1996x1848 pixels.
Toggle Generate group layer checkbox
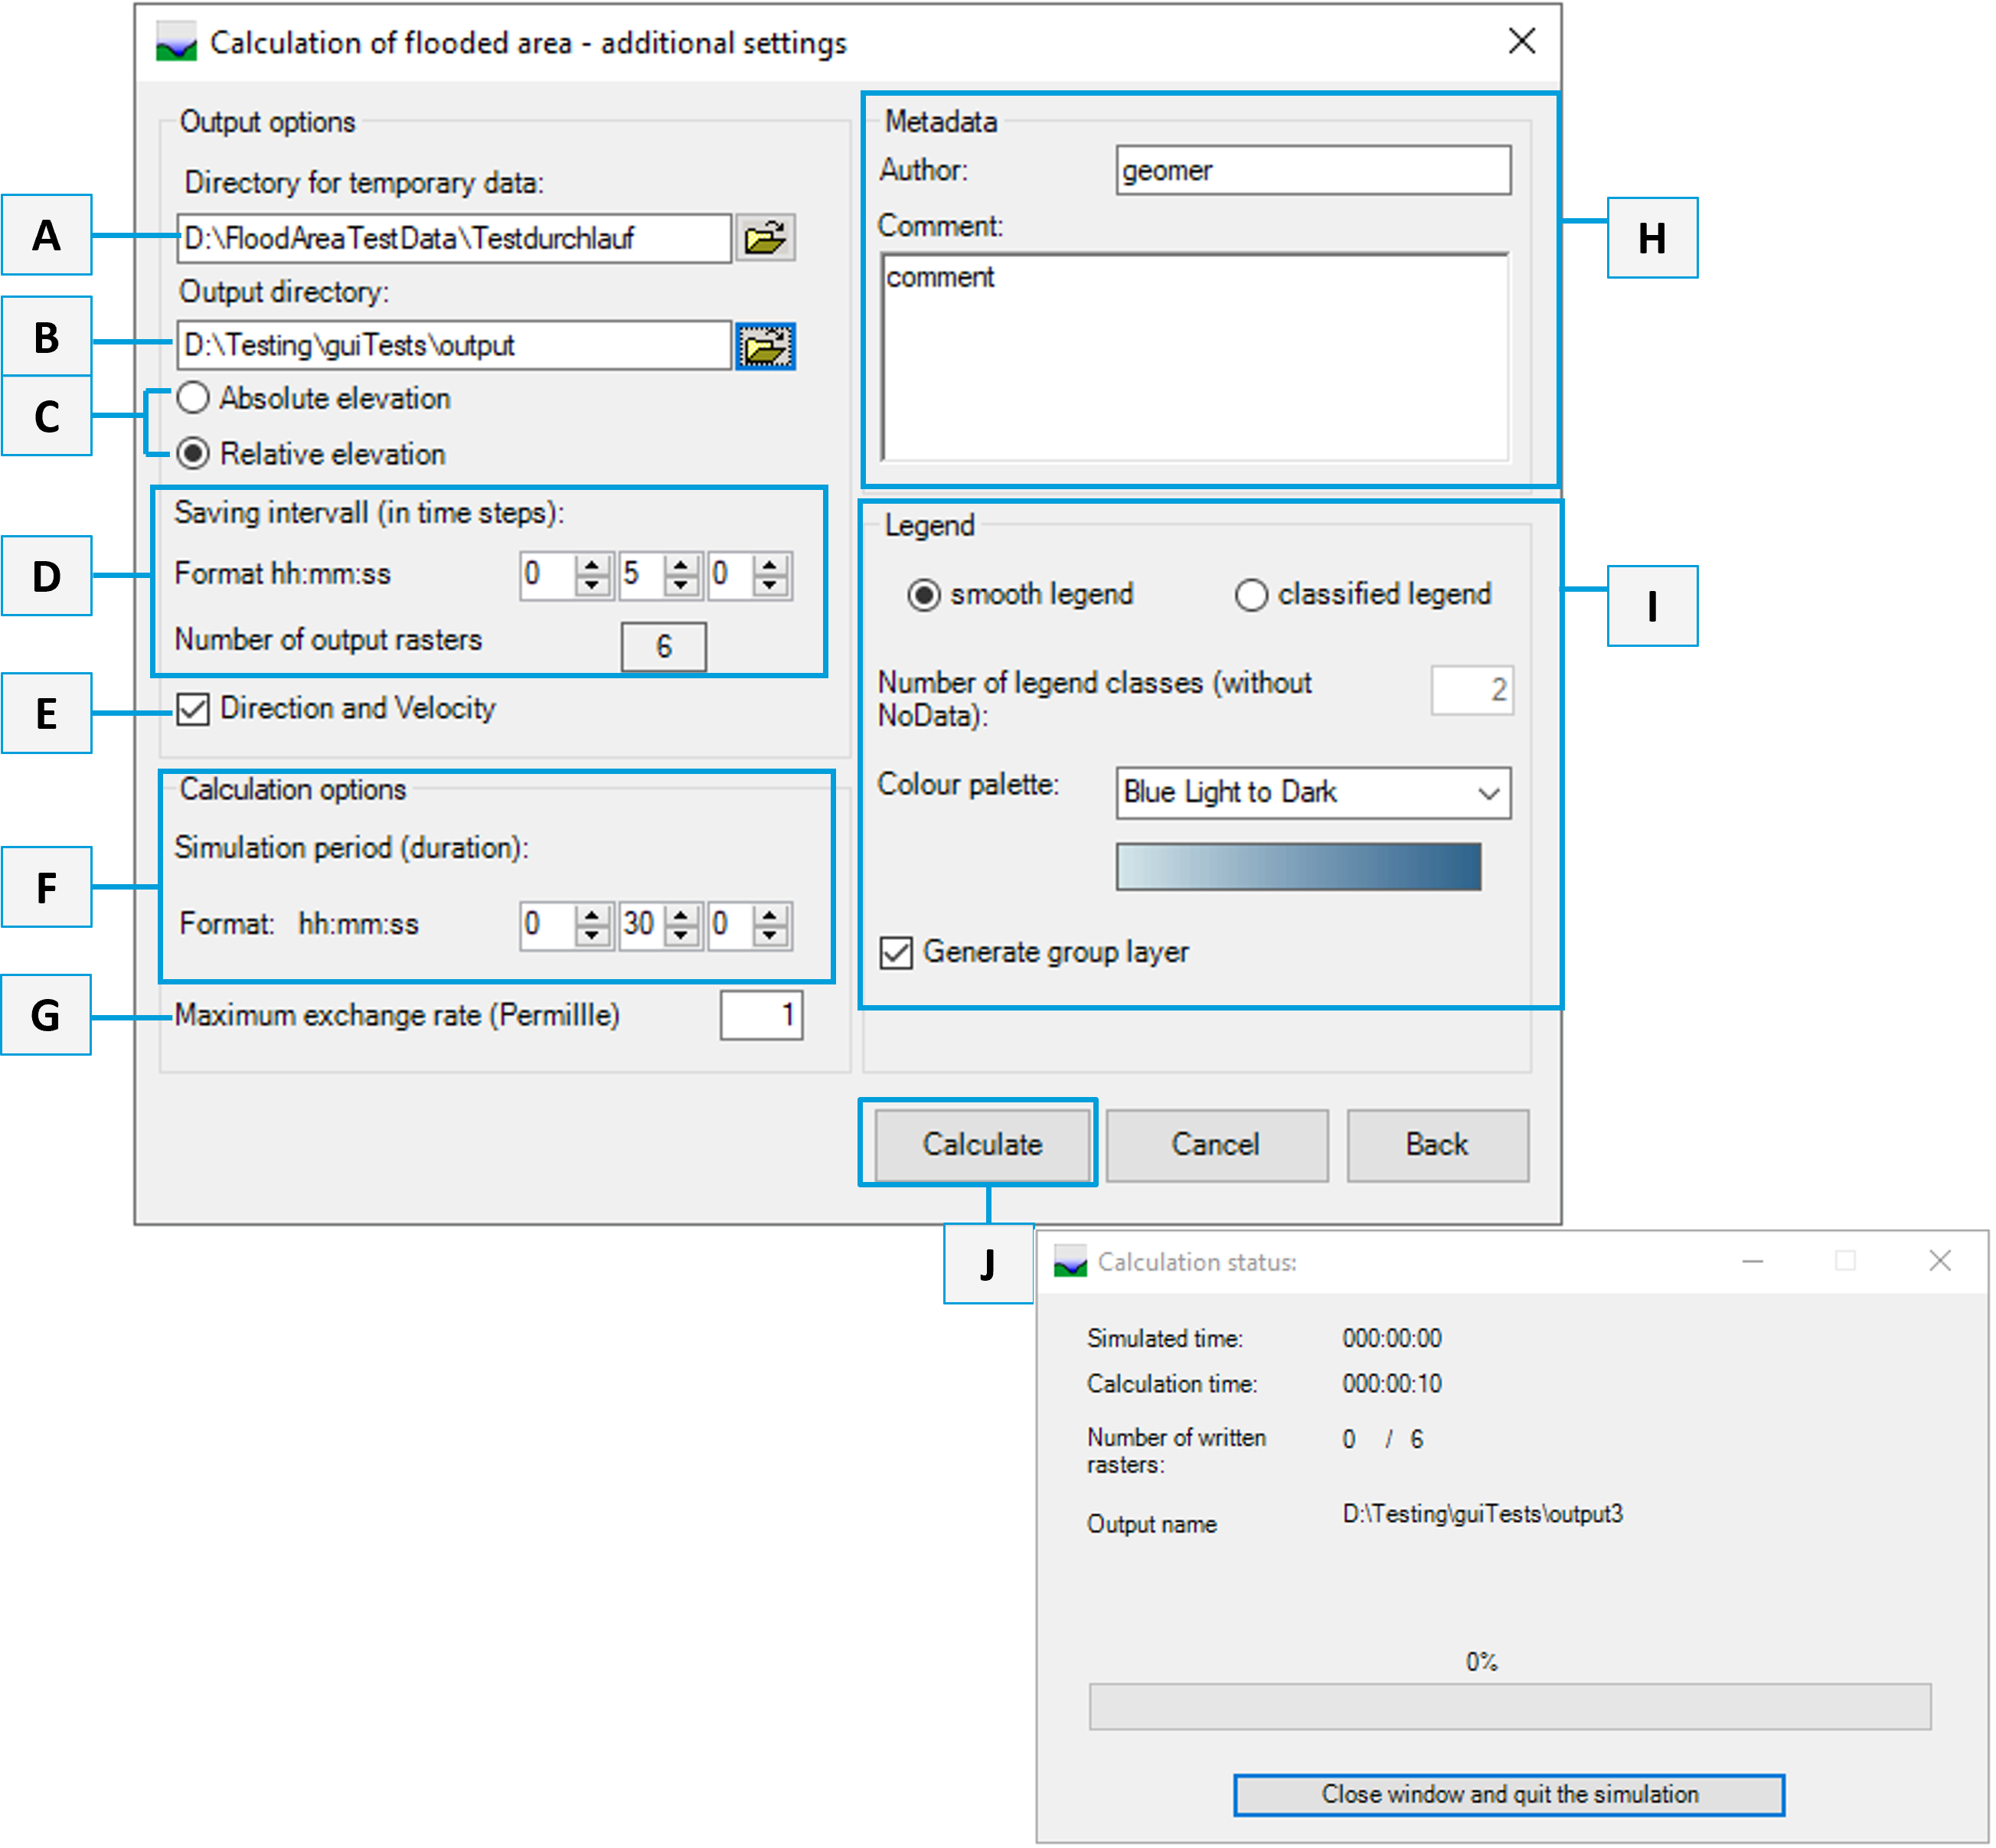tap(896, 953)
